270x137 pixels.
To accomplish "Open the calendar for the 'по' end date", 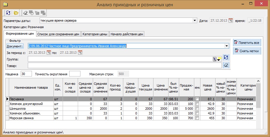I will (x=80, y=52).
